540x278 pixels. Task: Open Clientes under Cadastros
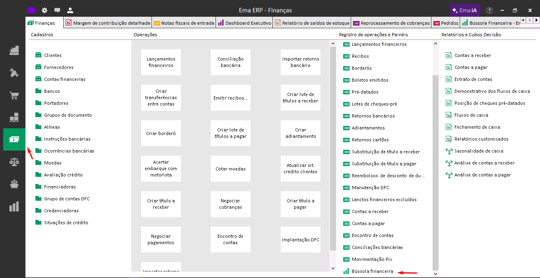point(52,55)
